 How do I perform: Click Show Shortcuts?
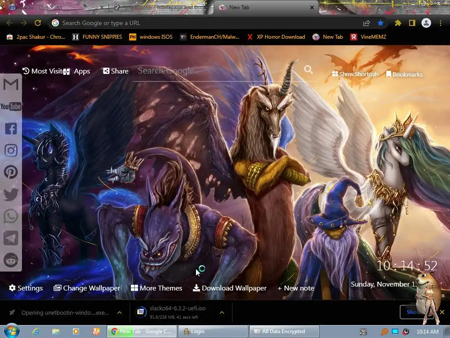(x=355, y=74)
